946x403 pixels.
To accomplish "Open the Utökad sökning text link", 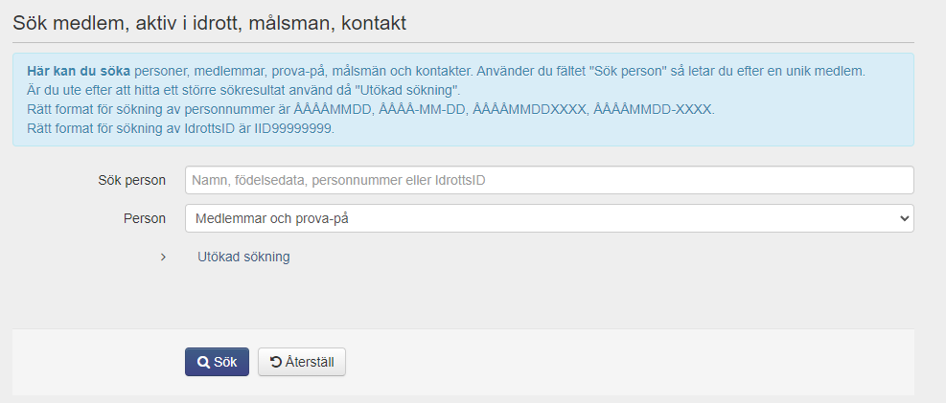I will pyautogui.click(x=243, y=257).
